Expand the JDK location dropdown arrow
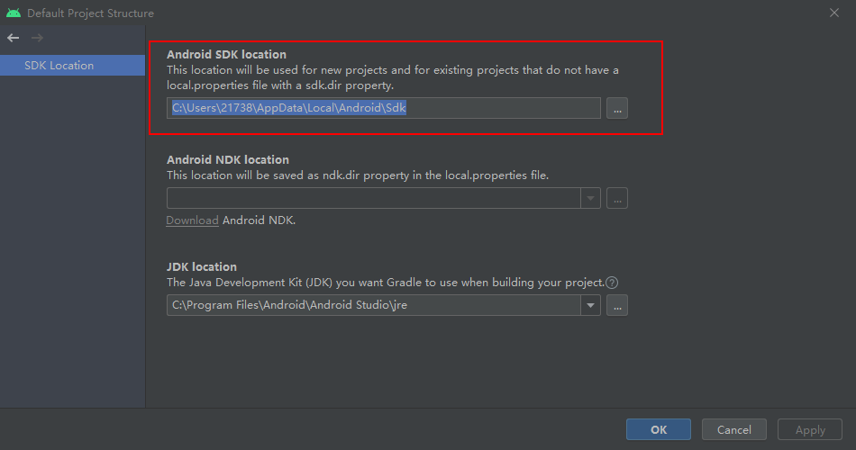This screenshot has width=856, height=450. pyautogui.click(x=590, y=305)
